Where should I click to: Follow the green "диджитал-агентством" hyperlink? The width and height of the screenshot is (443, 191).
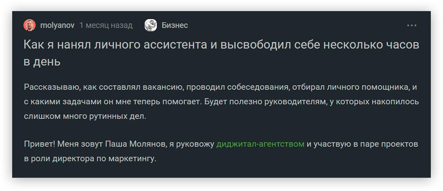click(x=260, y=144)
